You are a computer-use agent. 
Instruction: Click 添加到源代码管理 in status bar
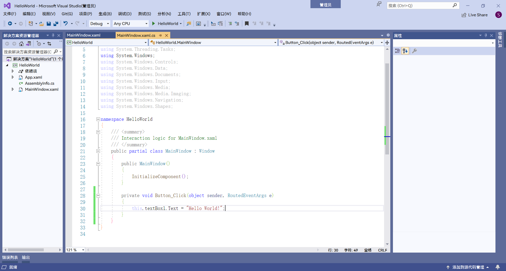pos(468,267)
